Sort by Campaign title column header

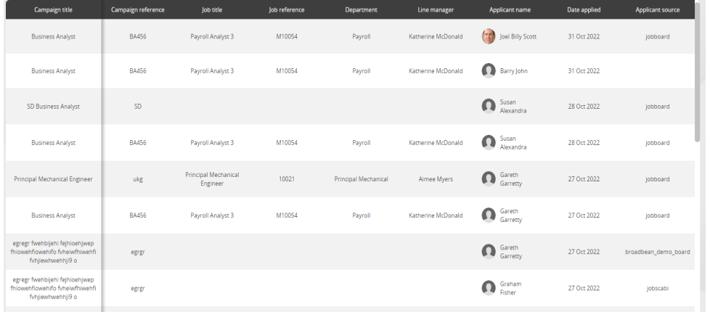[x=53, y=9]
